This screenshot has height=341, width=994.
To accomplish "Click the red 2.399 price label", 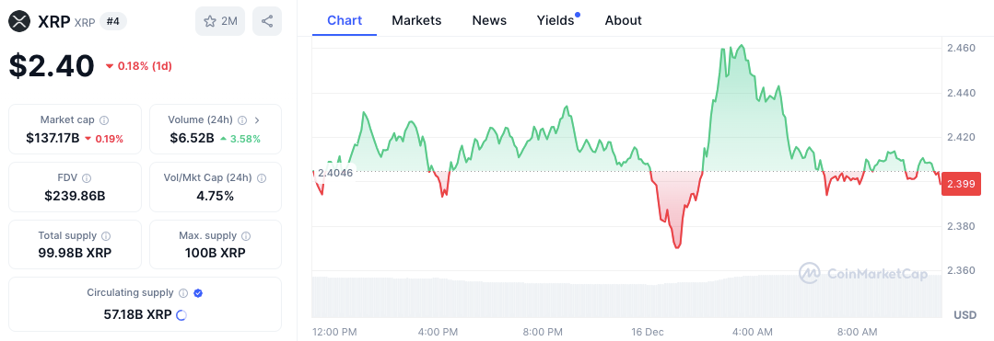I will pyautogui.click(x=961, y=184).
